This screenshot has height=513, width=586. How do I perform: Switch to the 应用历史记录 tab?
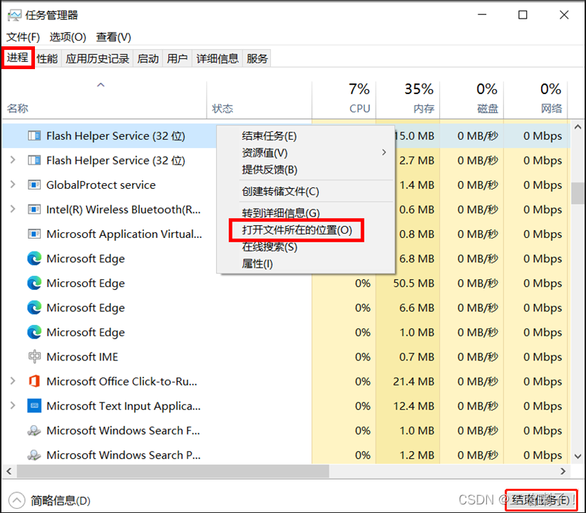[x=98, y=58]
